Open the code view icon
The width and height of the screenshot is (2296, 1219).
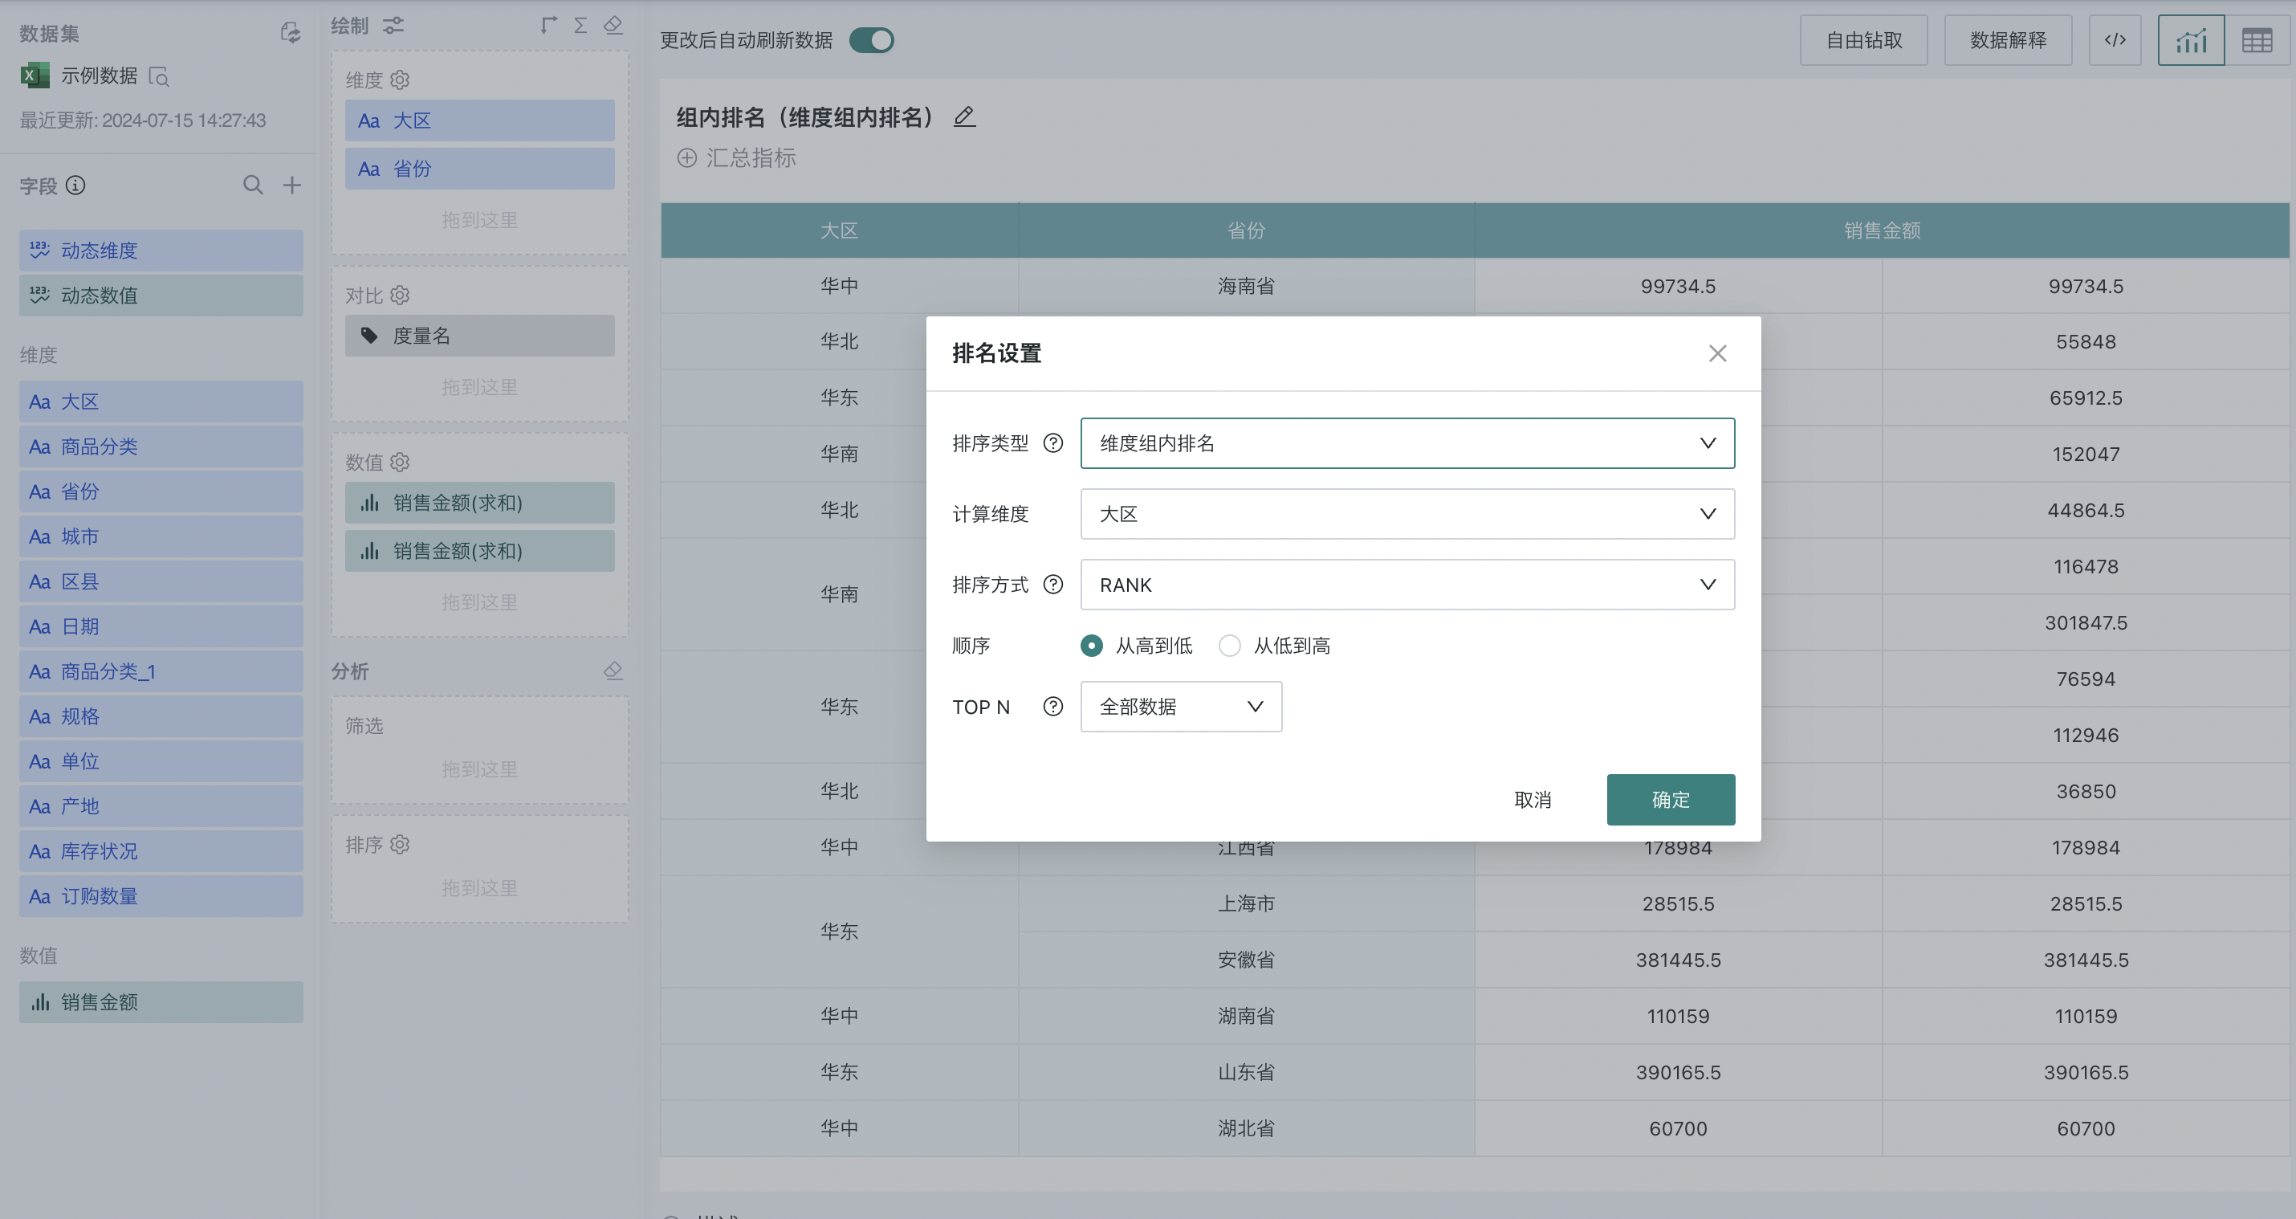pyautogui.click(x=2115, y=40)
